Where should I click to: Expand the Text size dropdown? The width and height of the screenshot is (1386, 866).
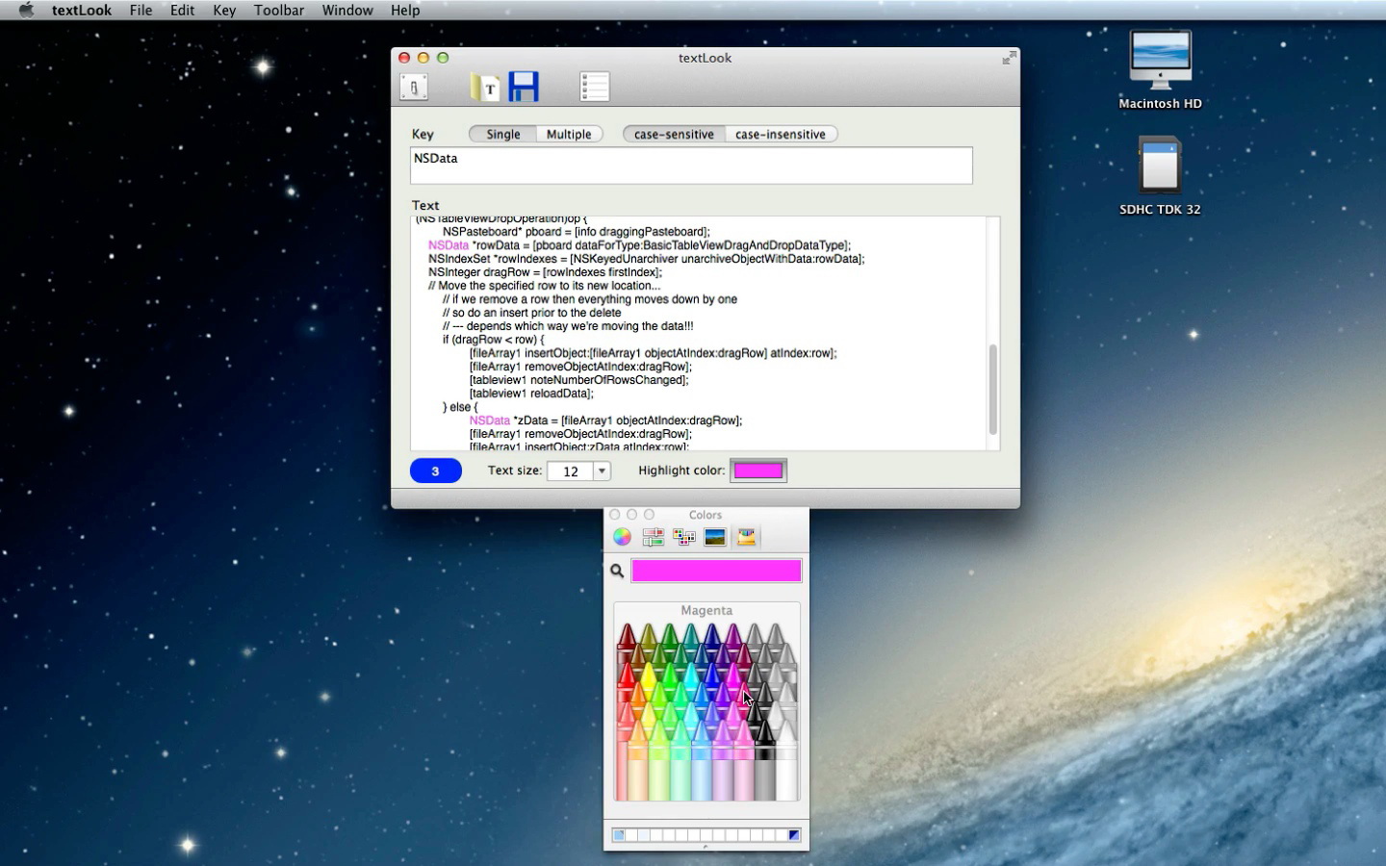602,471
